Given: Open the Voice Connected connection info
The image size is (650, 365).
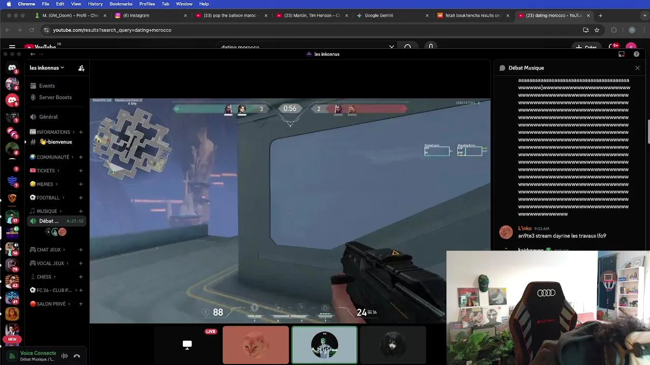Looking at the screenshot, I should tap(38, 353).
